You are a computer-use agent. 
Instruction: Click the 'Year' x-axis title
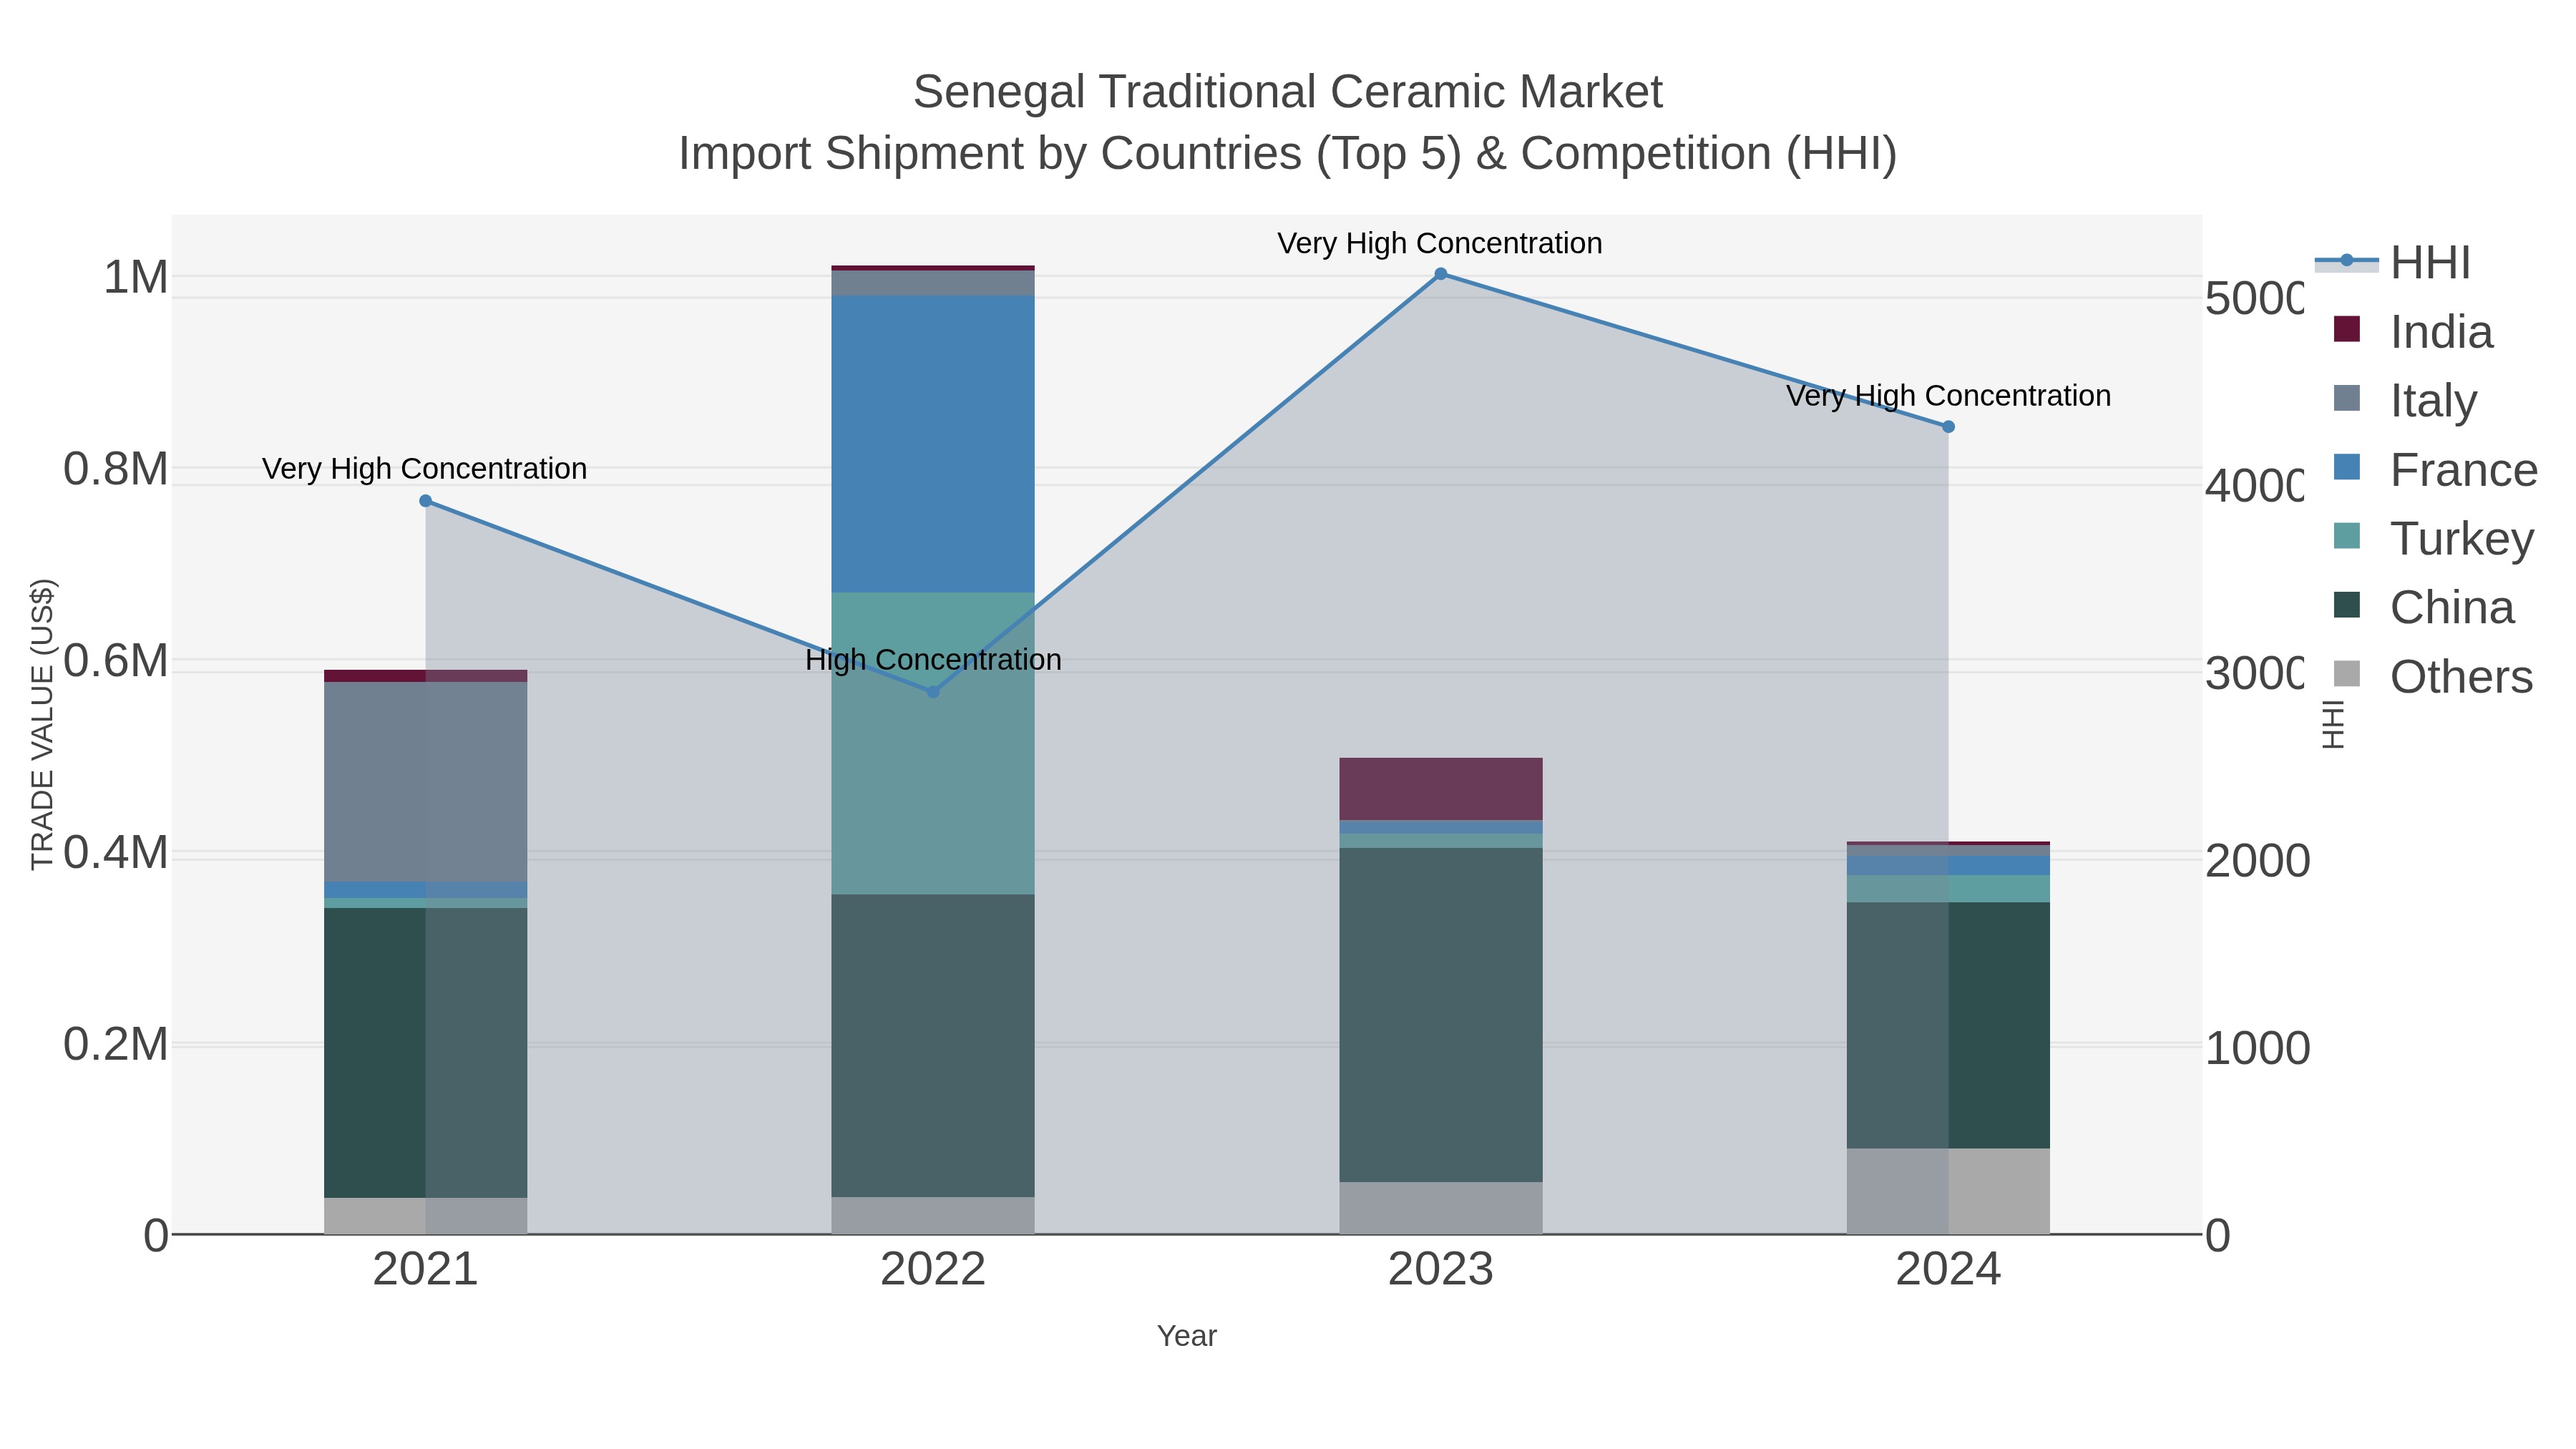1187,1336
